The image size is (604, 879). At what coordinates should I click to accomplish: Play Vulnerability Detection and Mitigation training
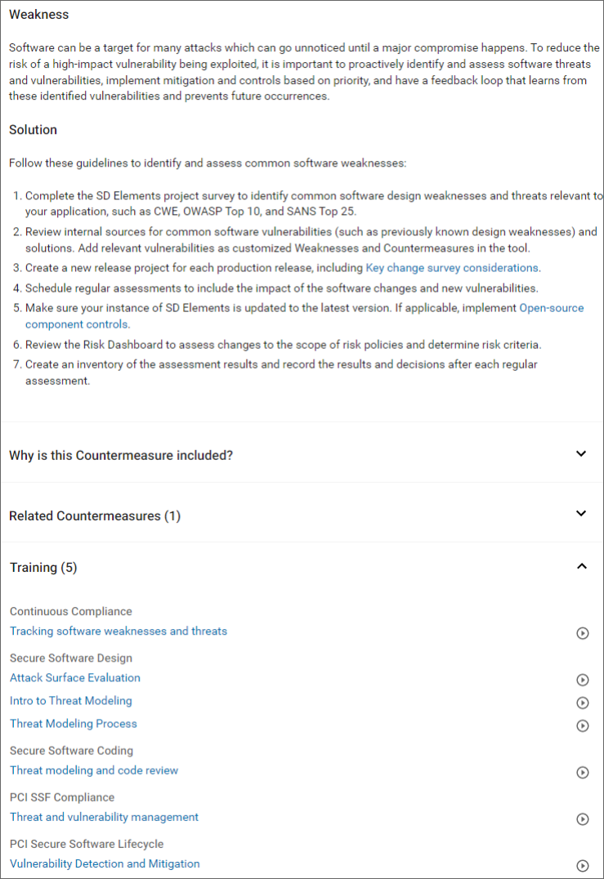click(x=583, y=865)
